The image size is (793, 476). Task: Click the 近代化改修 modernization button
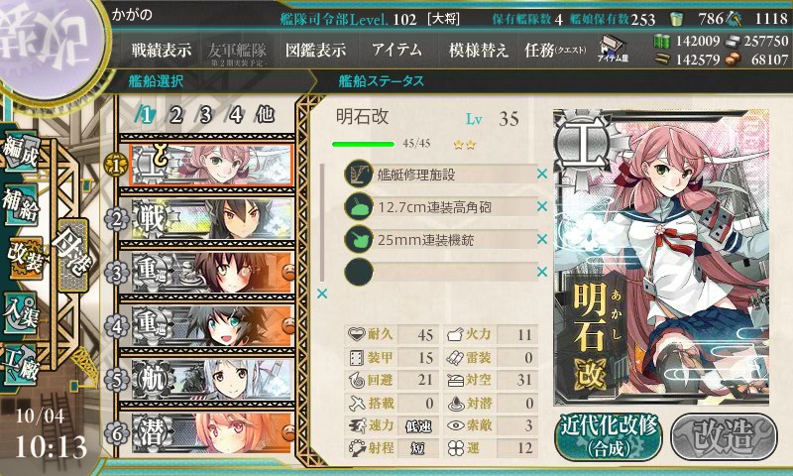(609, 436)
